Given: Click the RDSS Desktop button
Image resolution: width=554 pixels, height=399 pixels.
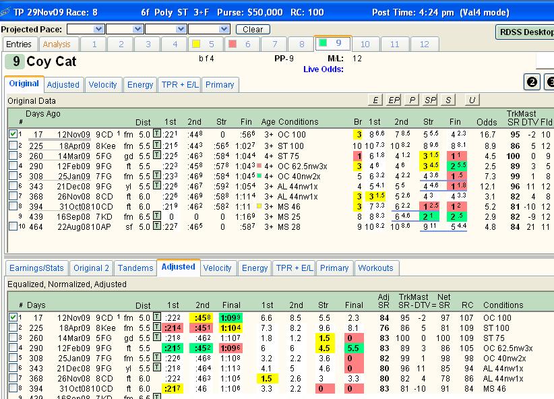Looking at the screenshot, I should point(526,32).
